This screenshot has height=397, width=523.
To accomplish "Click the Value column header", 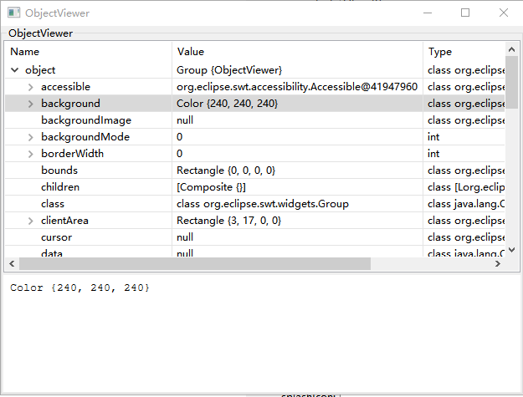I will [298, 52].
